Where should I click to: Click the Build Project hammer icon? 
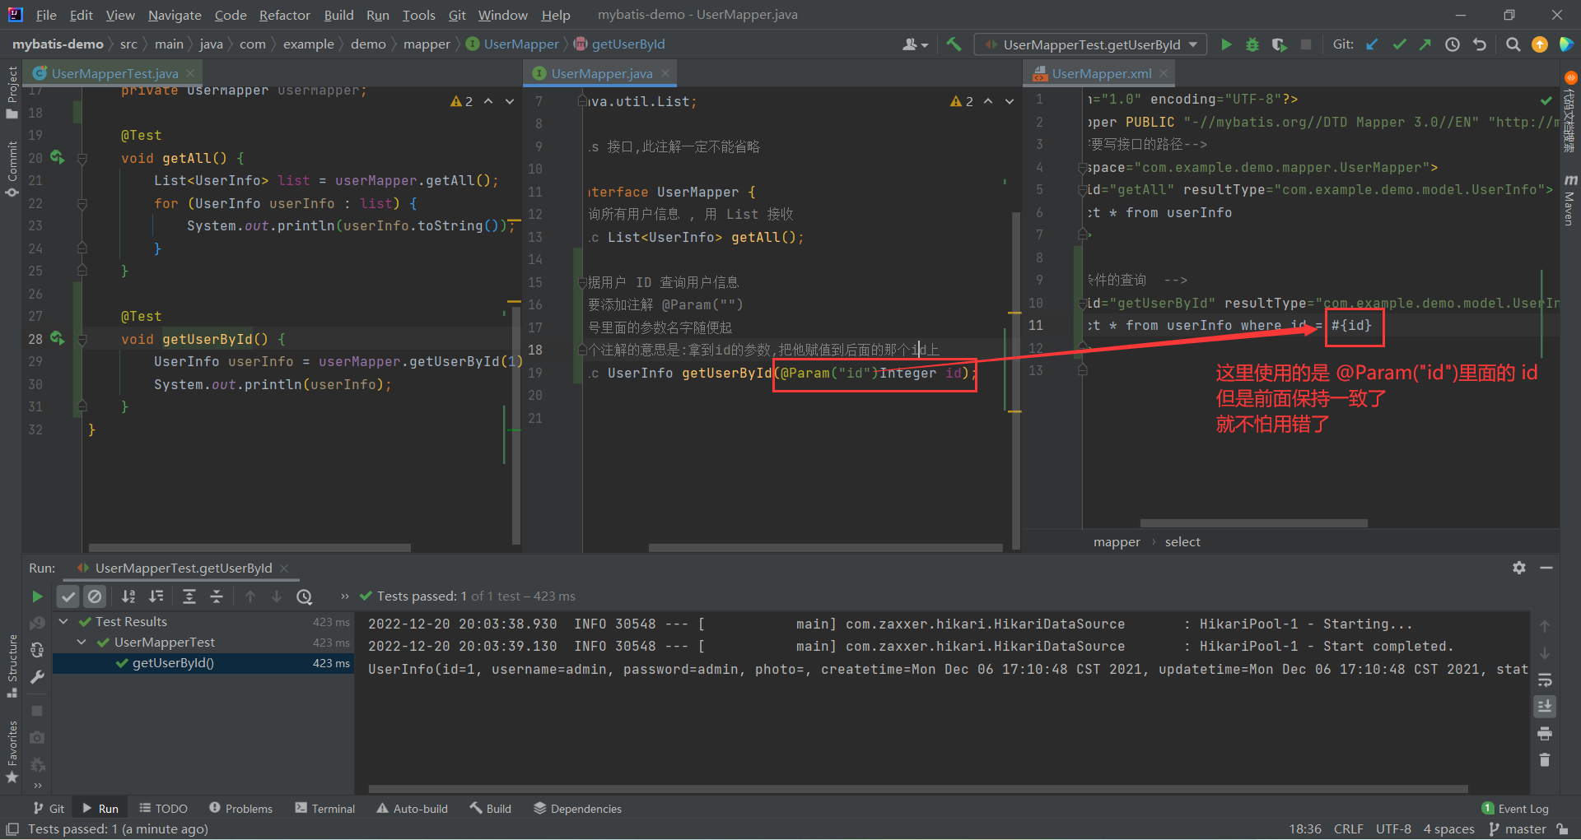(954, 44)
